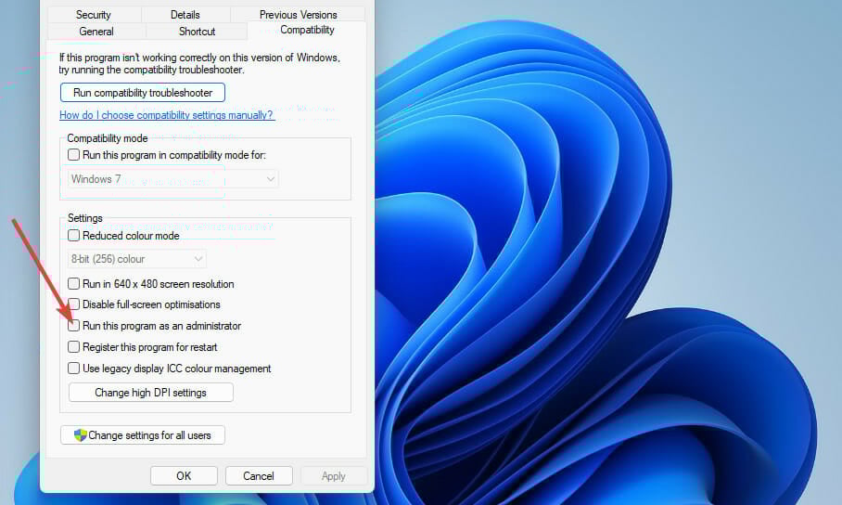
Task: Open the Shortcut tab
Action: (198, 32)
